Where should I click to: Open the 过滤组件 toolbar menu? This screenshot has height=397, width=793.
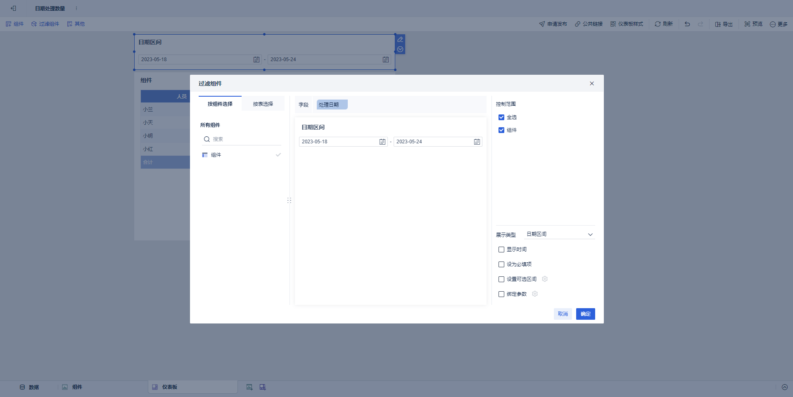tap(45, 24)
